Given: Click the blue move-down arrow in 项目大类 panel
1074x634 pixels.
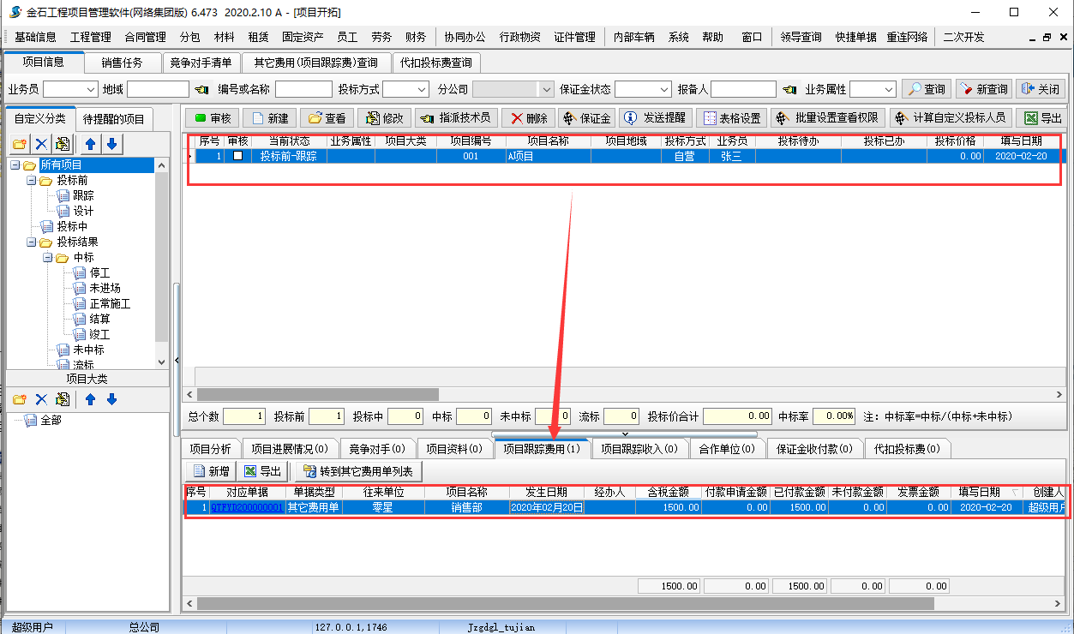Looking at the screenshot, I should pyautogui.click(x=111, y=399).
